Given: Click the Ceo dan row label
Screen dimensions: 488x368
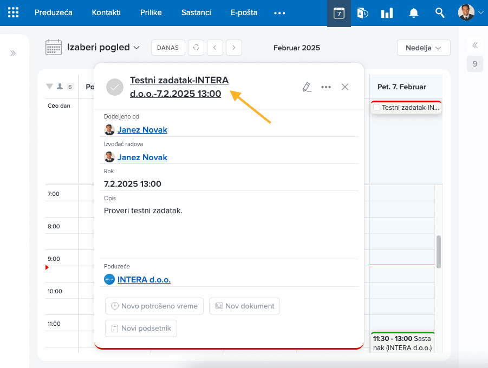Looking at the screenshot, I should (x=59, y=106).
